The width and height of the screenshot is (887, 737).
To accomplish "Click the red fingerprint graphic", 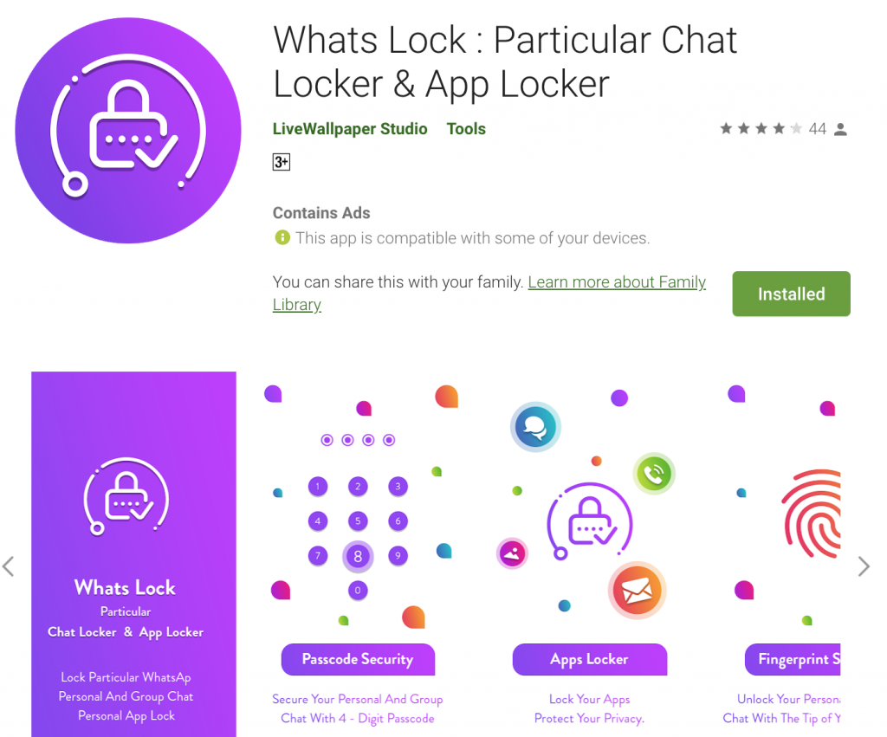I will tap(811, 514).
